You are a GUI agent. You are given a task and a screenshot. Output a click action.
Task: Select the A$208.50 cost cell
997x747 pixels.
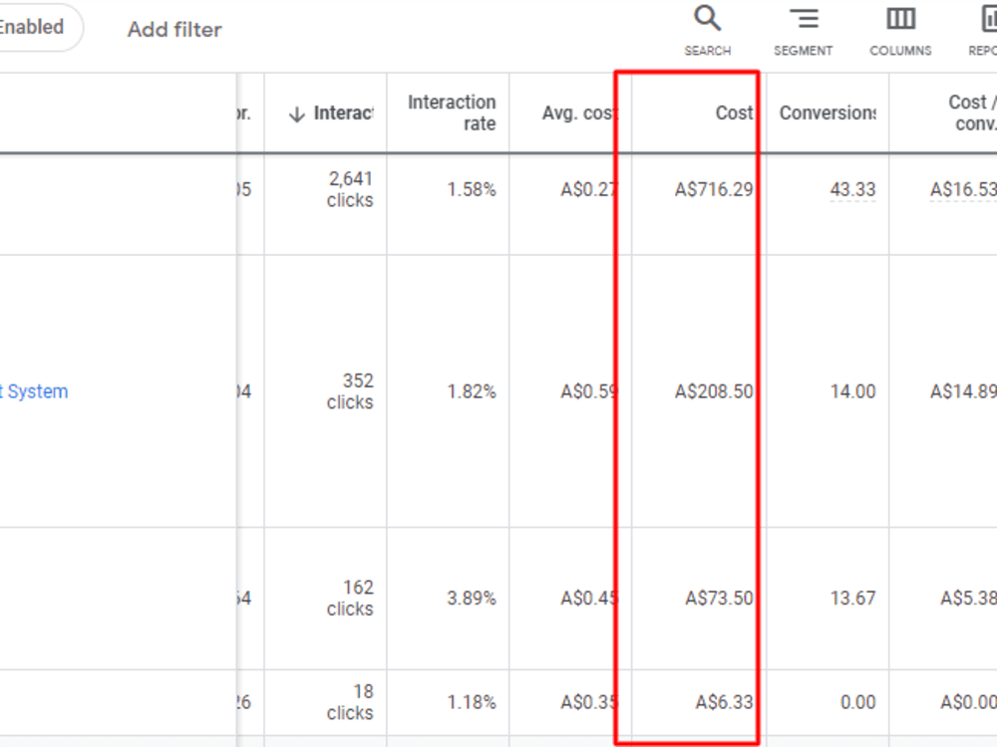click(x=714, y=391)
